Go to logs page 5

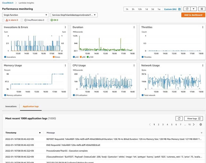(172, 125)
